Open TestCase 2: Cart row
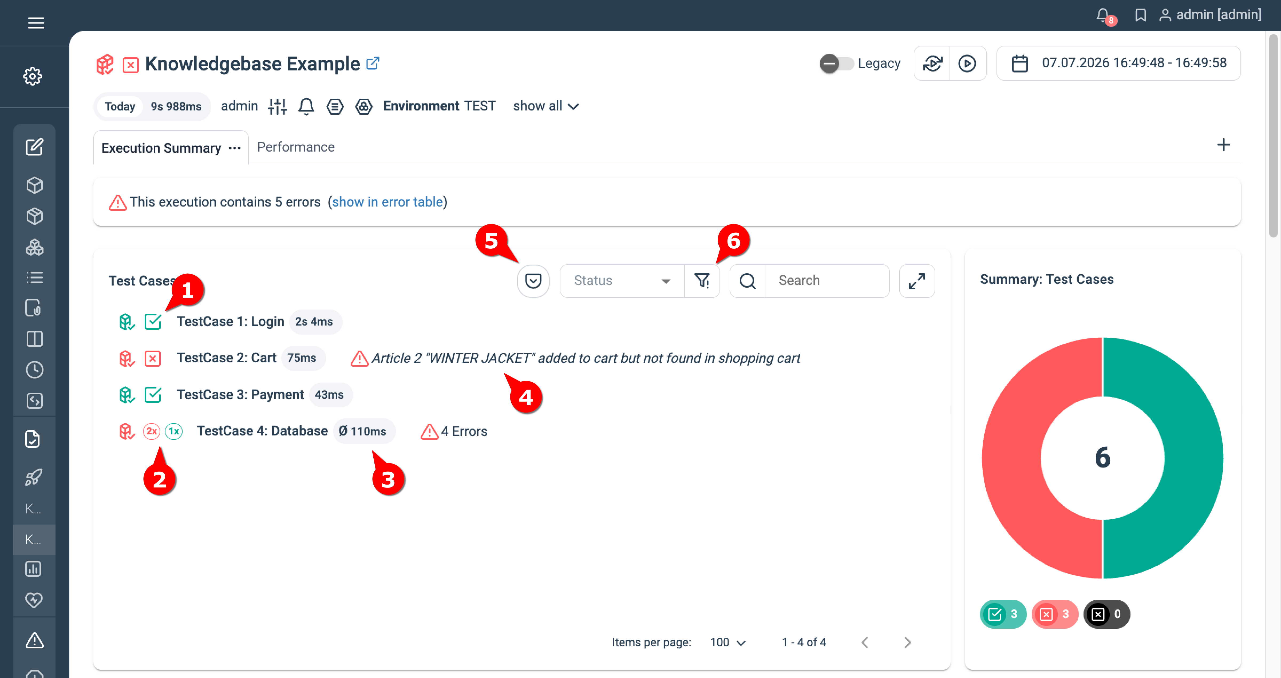Image resolution: width=1281 pixels, height=678 pixels. [227, 358]
